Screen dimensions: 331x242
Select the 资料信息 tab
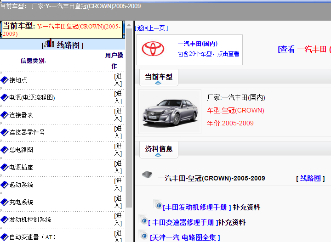[x=159, y=149]
